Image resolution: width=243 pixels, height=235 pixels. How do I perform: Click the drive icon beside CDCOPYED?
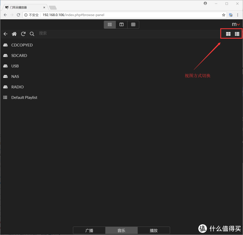click(5, 45)
